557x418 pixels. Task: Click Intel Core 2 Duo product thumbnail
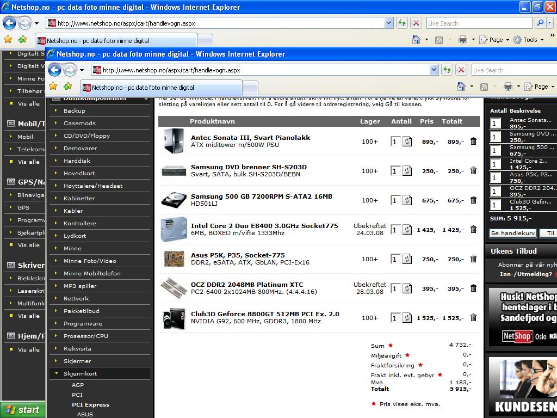(174, 230)
